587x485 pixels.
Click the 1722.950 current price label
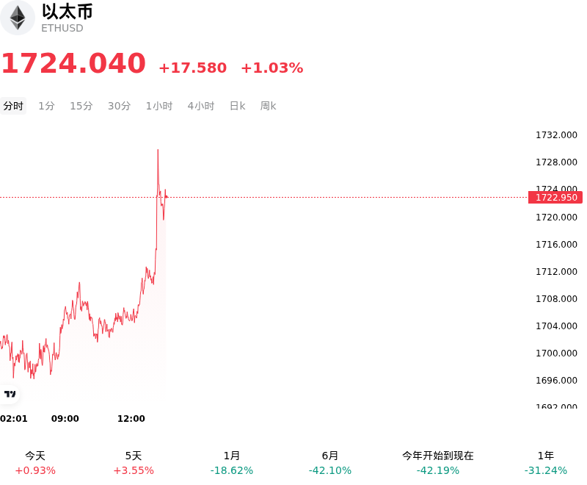tap(555, 198)
